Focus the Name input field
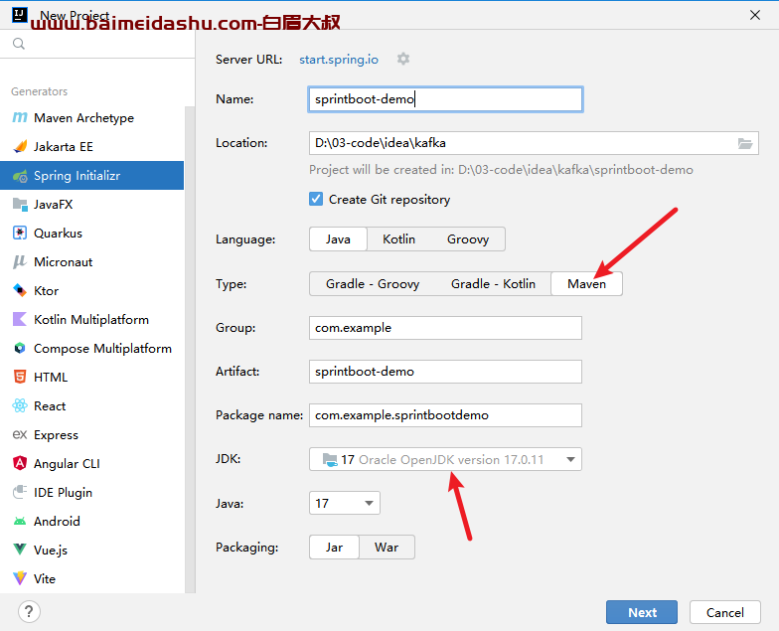The image size is (779, 631). tap(445, 99)
